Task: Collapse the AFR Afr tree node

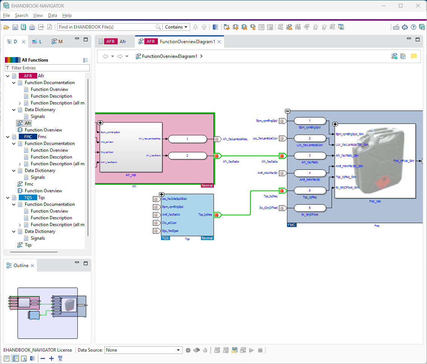Action: [8, 76]
